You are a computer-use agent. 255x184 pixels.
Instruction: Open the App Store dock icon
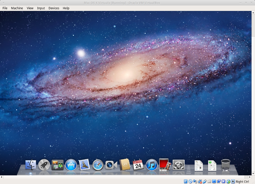pyautogui.click(x=71, y=165)
